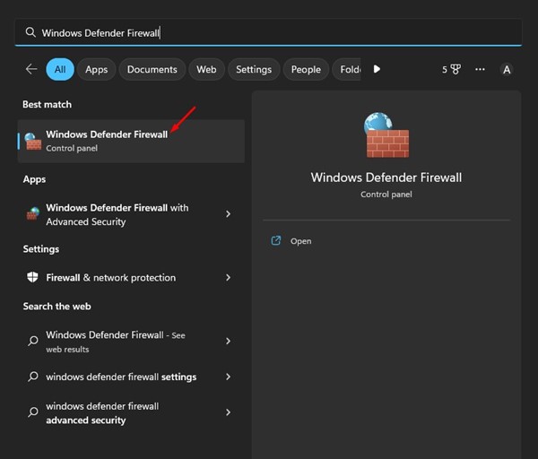Select the Settings filter tab
538x459 pixels.
[x=254, y=69]
